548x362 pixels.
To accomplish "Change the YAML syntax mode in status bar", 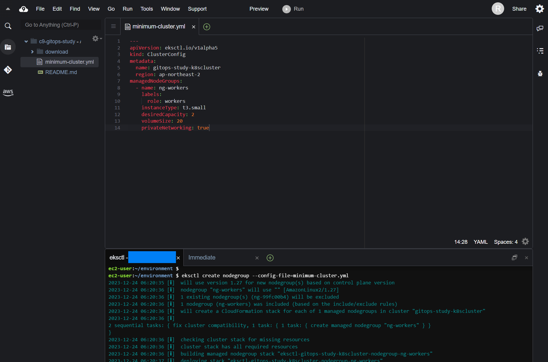I will click(480, 242).
